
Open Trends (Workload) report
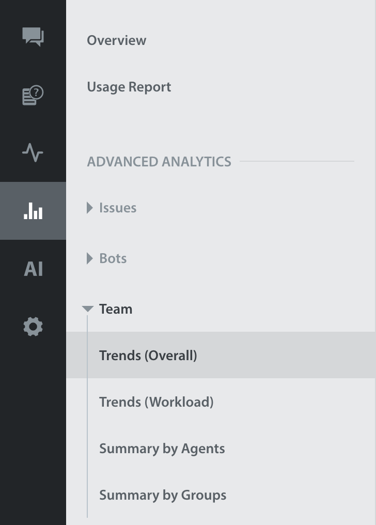point(156,402)
